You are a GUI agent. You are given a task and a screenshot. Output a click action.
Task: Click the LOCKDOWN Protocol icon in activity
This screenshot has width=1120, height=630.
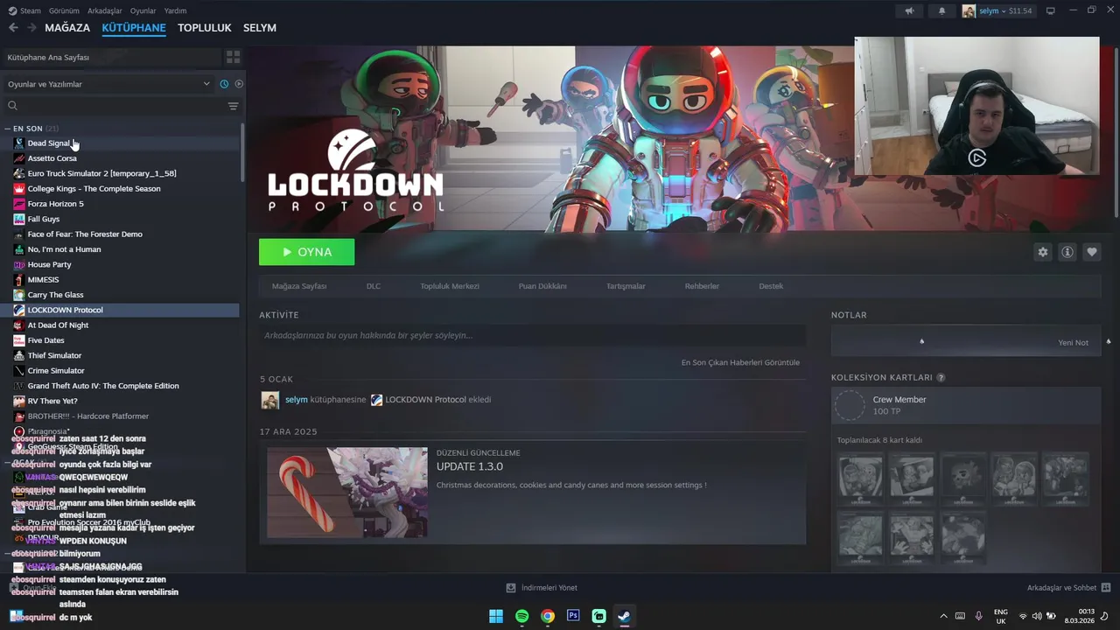pos(376,400)
